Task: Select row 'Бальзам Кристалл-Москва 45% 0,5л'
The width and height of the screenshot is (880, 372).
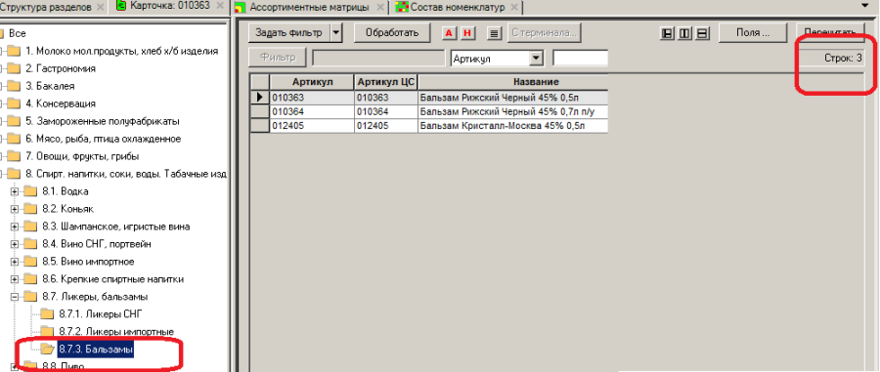Action: pos(428,126)
